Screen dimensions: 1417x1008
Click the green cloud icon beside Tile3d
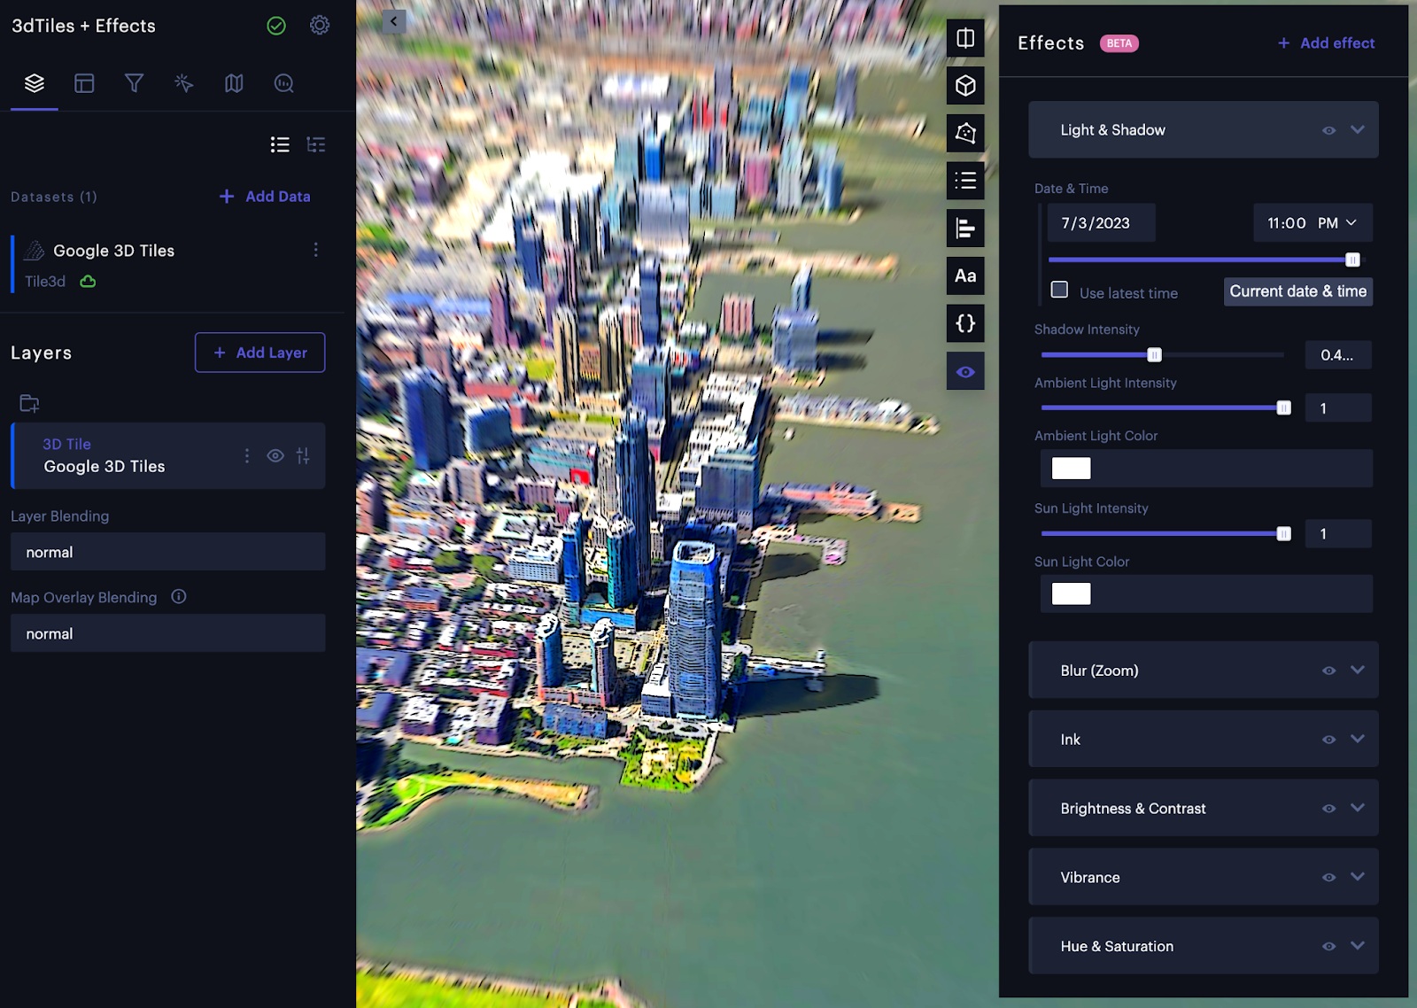coord(88,282)
